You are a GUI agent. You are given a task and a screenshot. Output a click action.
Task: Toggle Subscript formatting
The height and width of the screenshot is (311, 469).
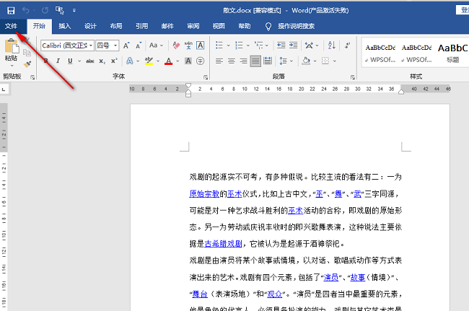(x=102, y=61)
